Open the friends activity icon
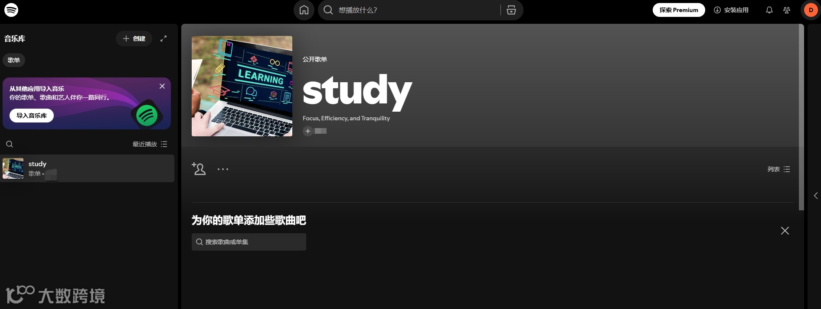Screen dimensions: 821x309 coord(787,10)
